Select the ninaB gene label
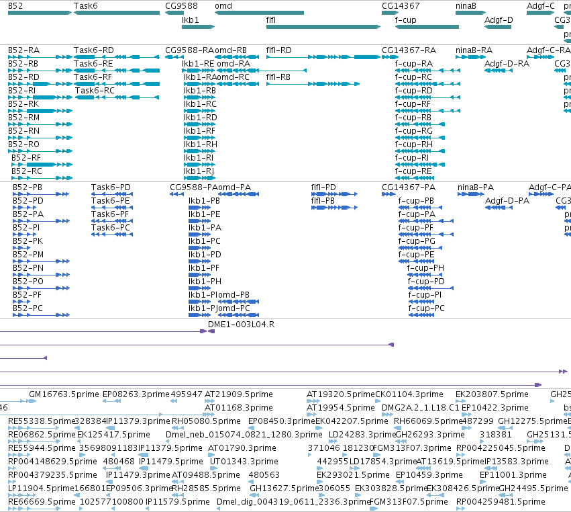Image resolution: width=571 pixels, height=512 pixels. [x=466, y=6]
